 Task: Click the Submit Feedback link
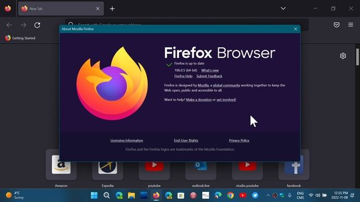(x=209, y=76)
